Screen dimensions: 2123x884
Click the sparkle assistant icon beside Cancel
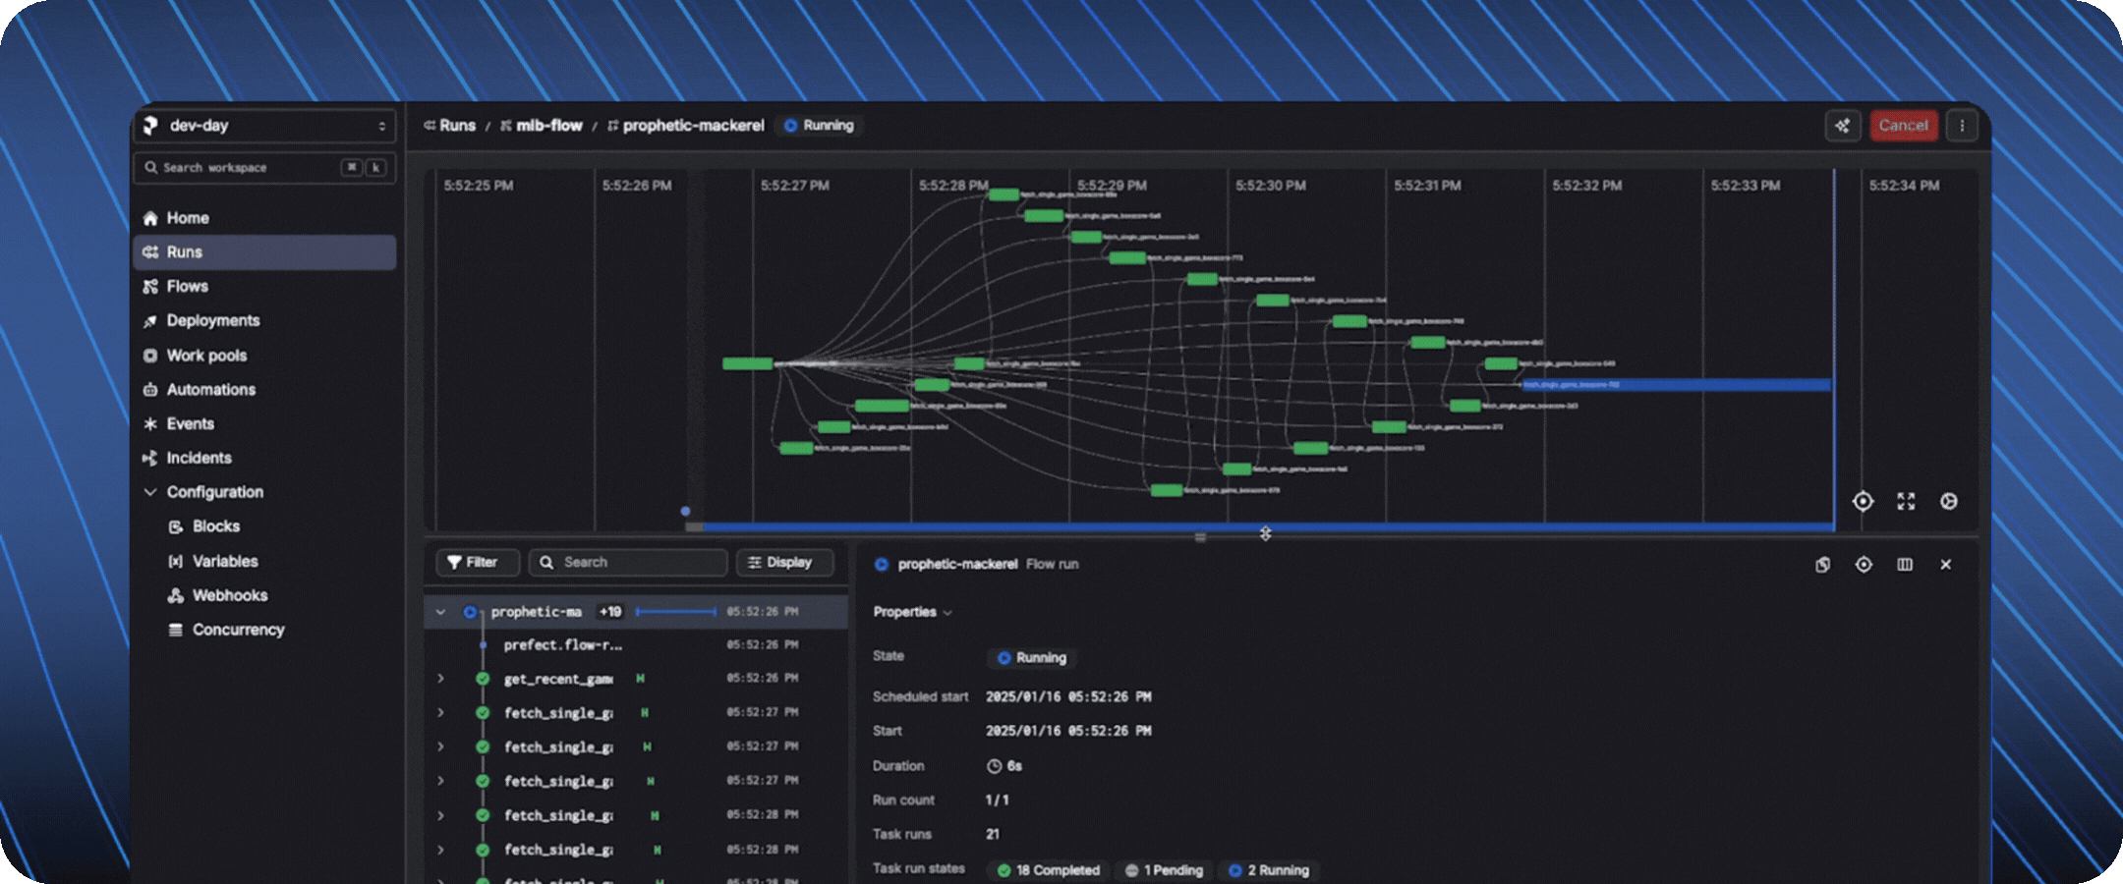click(x=1843, y=126)
